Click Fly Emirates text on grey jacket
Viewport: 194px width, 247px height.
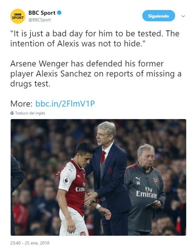point(146,192)
